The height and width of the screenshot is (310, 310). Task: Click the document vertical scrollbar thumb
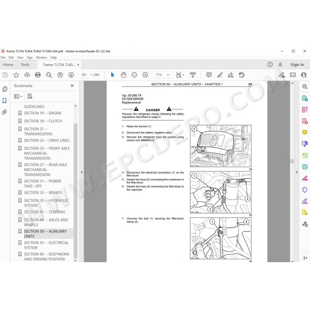[x=292, y=161]
